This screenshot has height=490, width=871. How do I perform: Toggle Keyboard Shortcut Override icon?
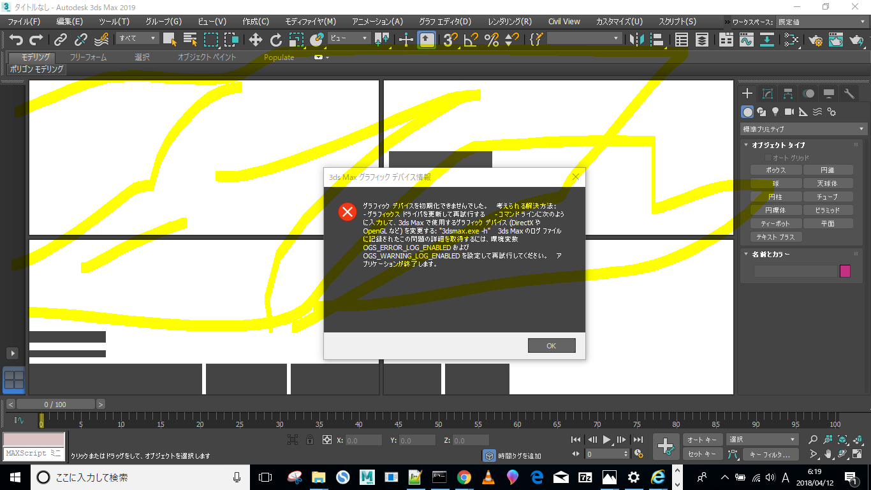click(427, 40)
